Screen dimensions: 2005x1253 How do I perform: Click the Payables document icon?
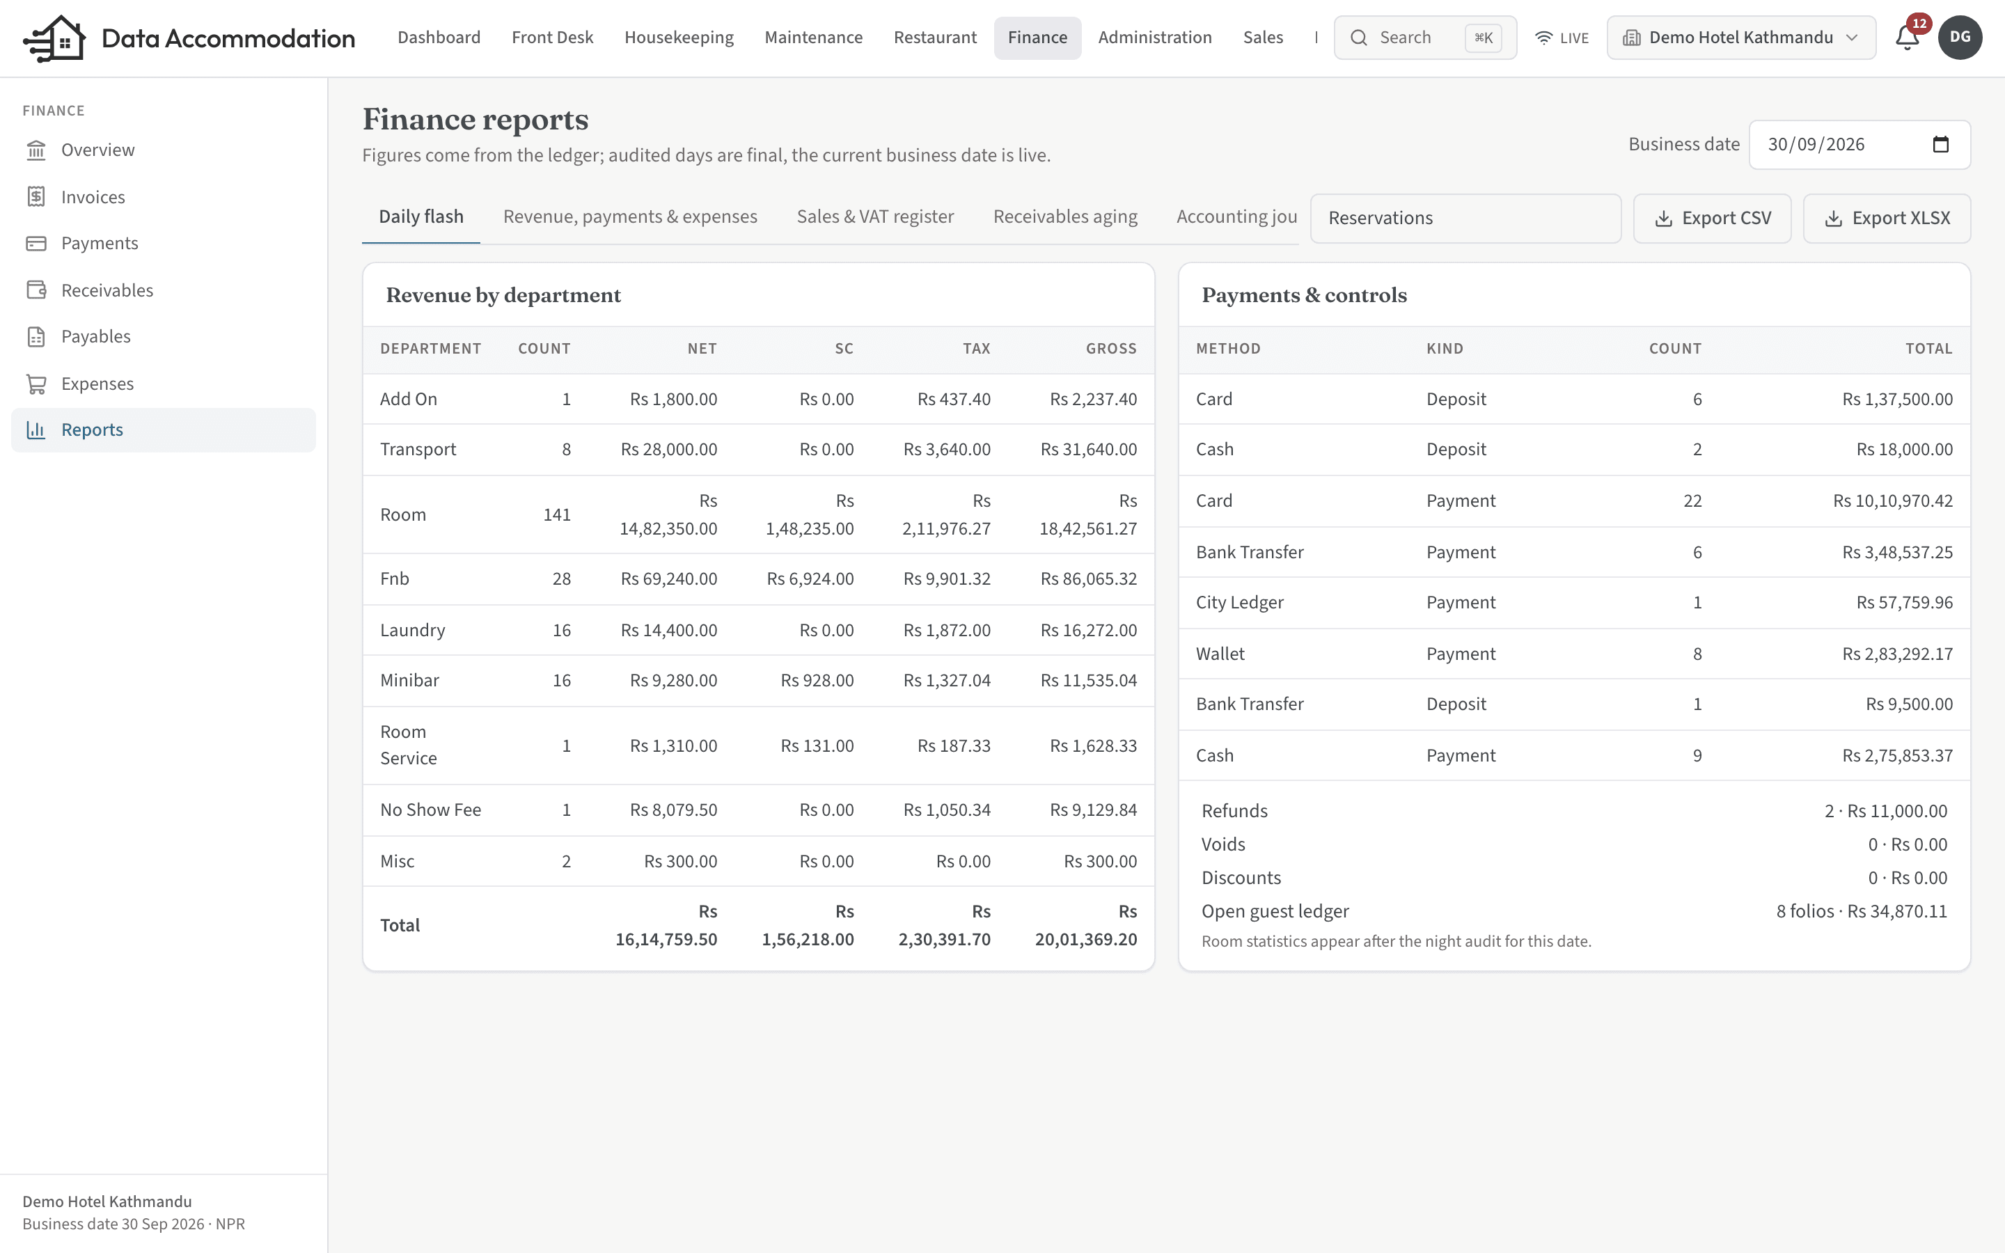(36, 336)
